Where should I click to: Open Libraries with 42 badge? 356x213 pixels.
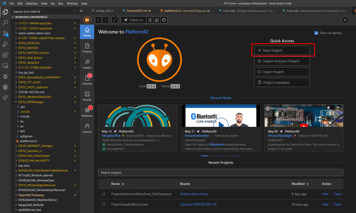(x=87, y=80)
